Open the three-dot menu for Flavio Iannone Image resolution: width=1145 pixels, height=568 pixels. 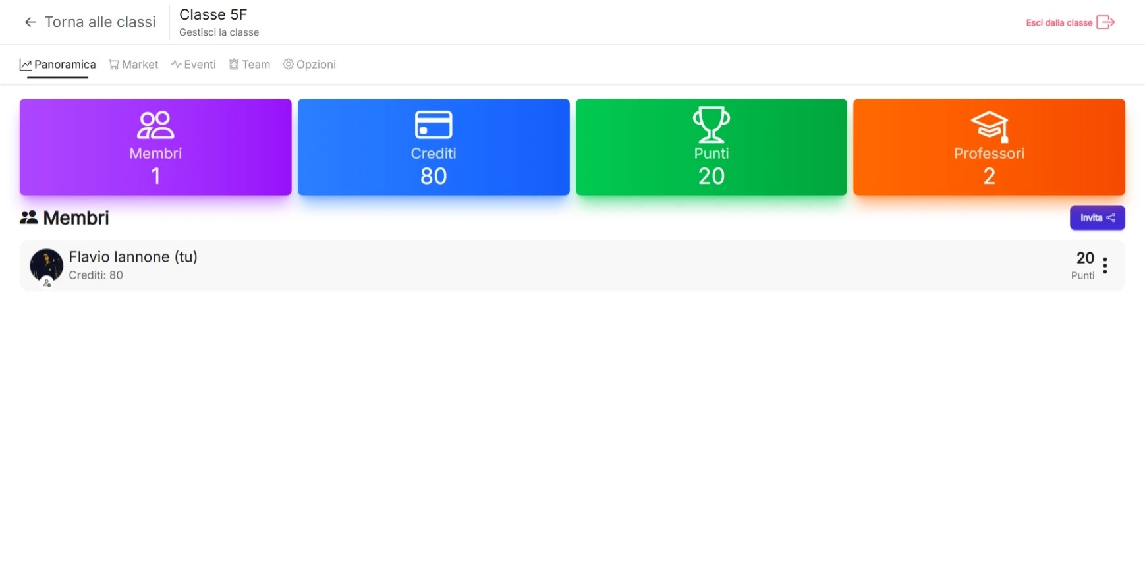pyautogui.click(x=1105, y=266)
